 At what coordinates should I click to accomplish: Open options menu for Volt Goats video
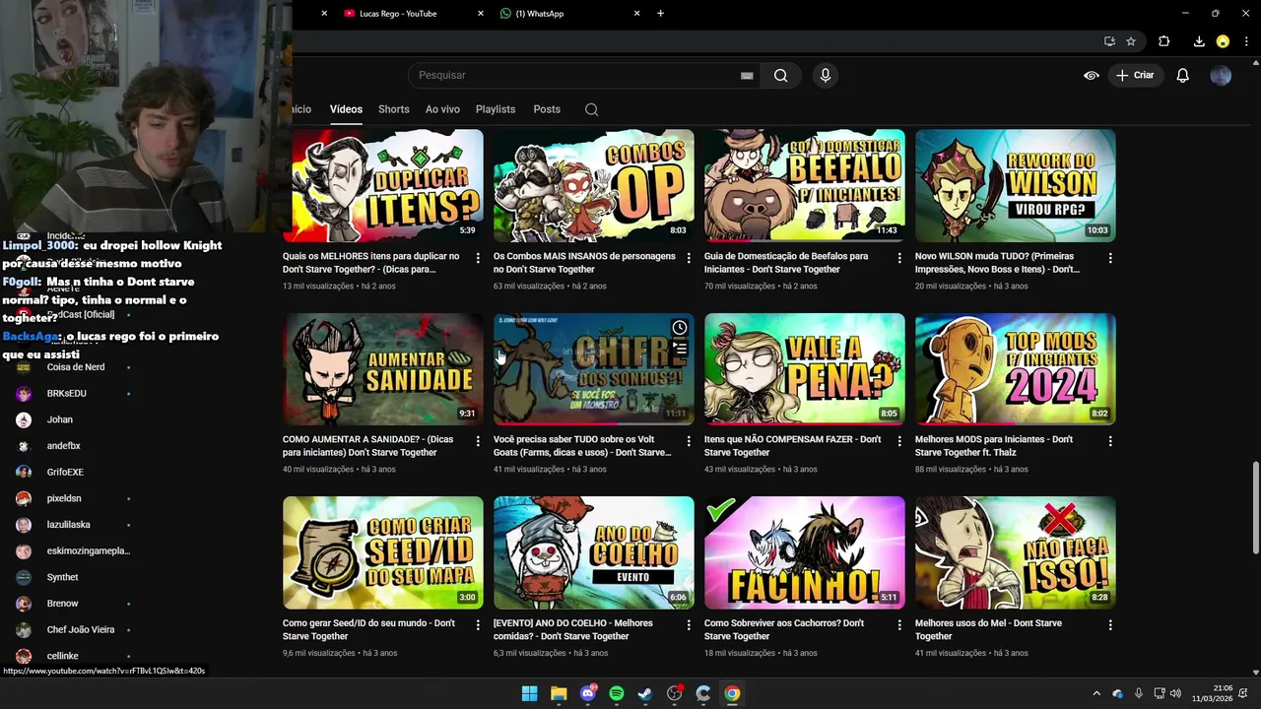tap(689, 441)
